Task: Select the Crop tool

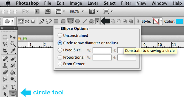Action: point(5,51)
